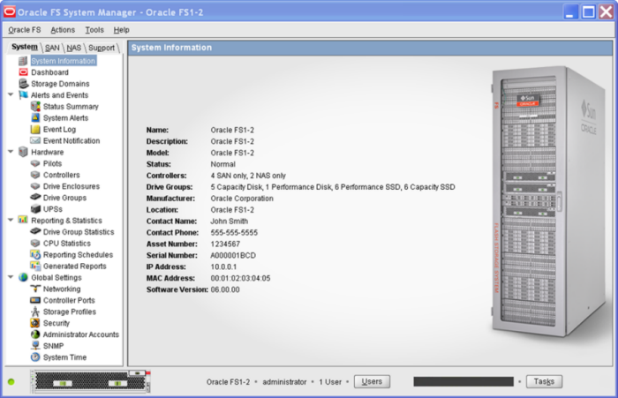
Task: Click the Software Version value 06.00.00
Action: [x=225, y=289]
